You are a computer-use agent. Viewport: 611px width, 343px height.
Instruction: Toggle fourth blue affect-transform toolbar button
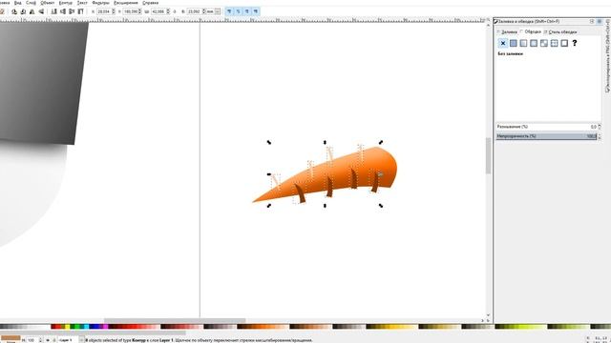tap(256, 11)
